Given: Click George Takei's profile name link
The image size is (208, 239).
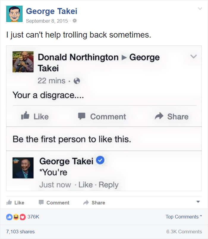Looking at the screenshot, I should pyautogui.click(x=51, y=11).
